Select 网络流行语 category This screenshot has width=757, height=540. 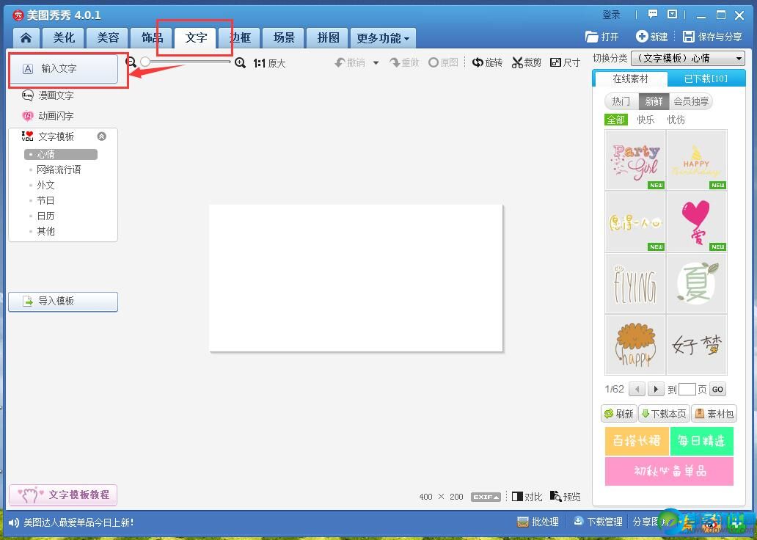59,169
